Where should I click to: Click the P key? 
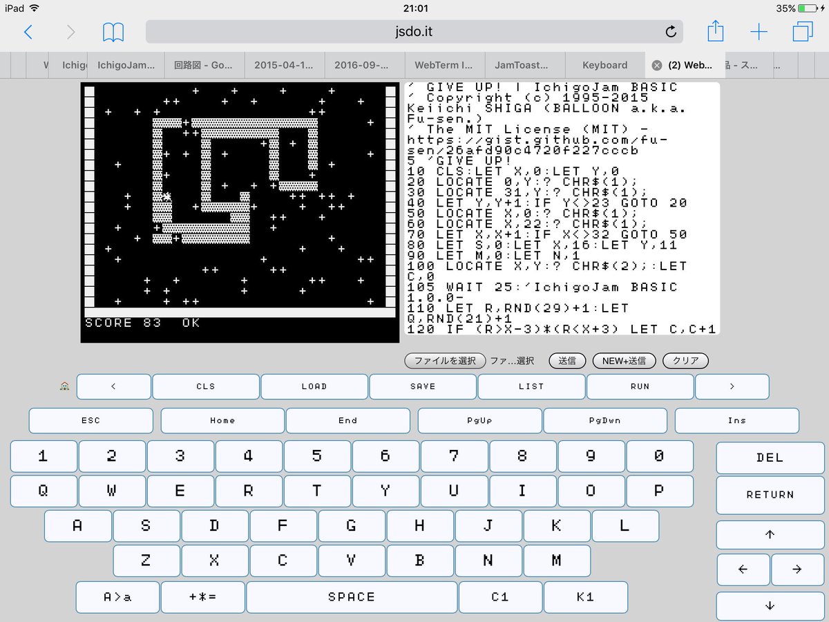pyautogui.click(x=660, y=491)
